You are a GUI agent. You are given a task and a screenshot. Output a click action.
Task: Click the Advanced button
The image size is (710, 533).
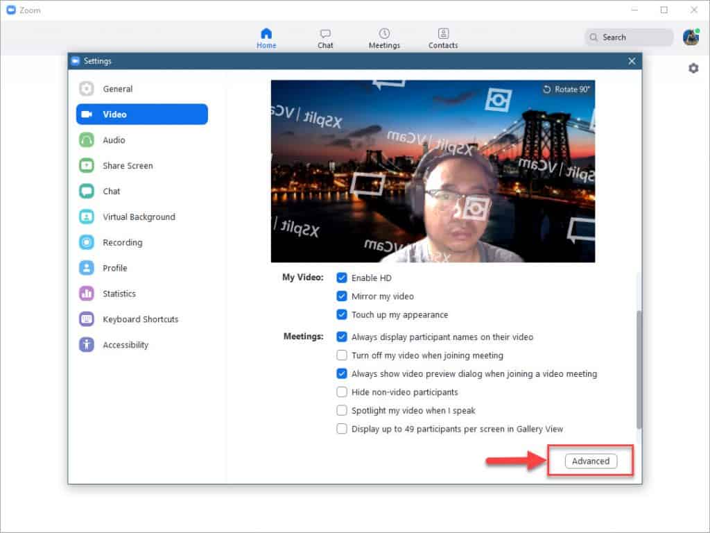(591, 462)
